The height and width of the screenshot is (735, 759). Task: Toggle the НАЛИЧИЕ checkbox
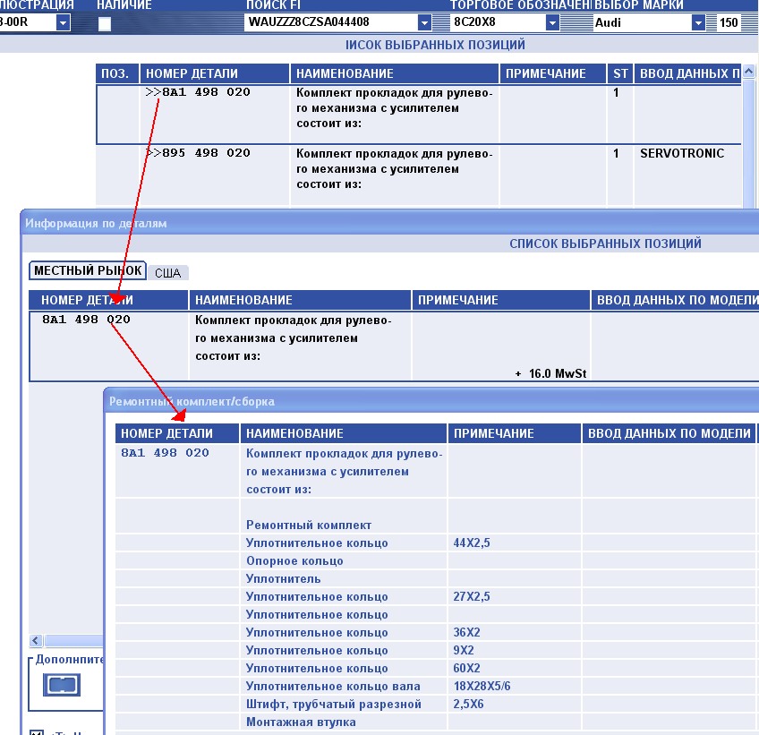point(105,24)
